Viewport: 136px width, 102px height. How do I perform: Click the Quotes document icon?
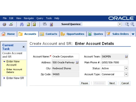coord(90,34)
